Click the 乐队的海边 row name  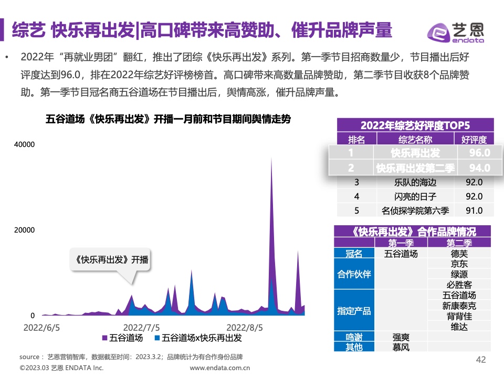[415, 183]
